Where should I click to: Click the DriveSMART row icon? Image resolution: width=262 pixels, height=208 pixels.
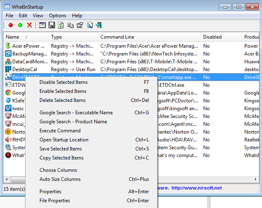point(8,77)
